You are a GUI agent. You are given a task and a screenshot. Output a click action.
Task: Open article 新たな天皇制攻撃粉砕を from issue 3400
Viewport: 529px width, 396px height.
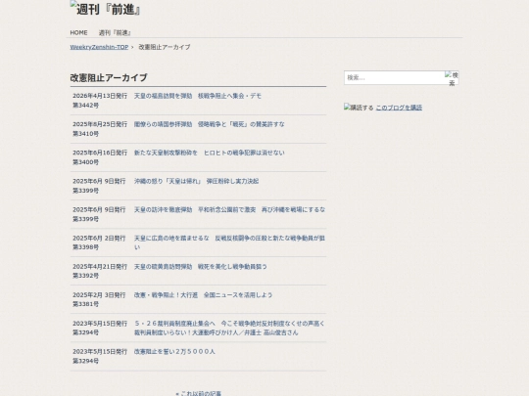pyautogui.click(x=210, y=153)
